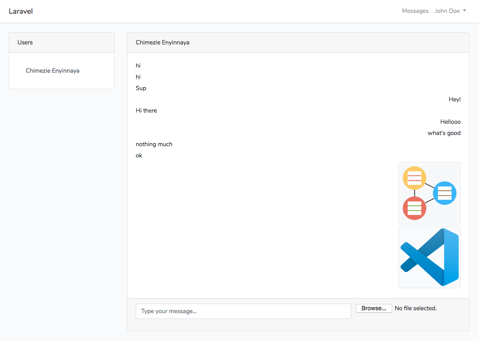The image size is (479, 341).
Task: Click the 'Hi there' message
Action: click(x=147, y=110)
